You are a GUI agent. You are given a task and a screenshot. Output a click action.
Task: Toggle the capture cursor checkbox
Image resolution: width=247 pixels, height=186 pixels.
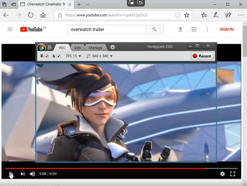59,56
